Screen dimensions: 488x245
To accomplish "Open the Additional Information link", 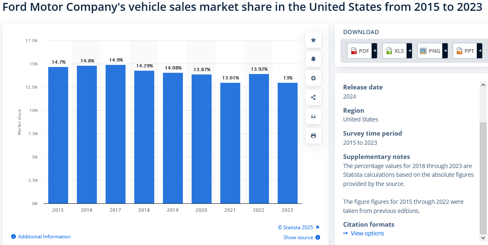I will point(44,237).
